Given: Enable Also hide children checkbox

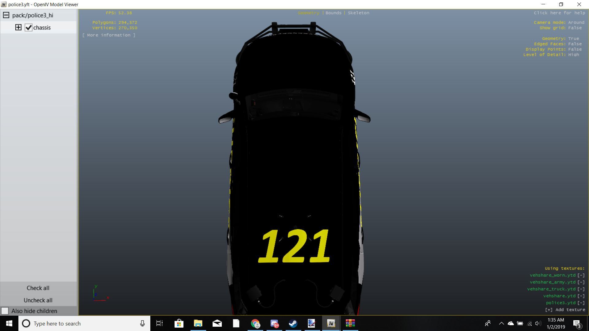Looking at the screenshot, I should 5,311.
